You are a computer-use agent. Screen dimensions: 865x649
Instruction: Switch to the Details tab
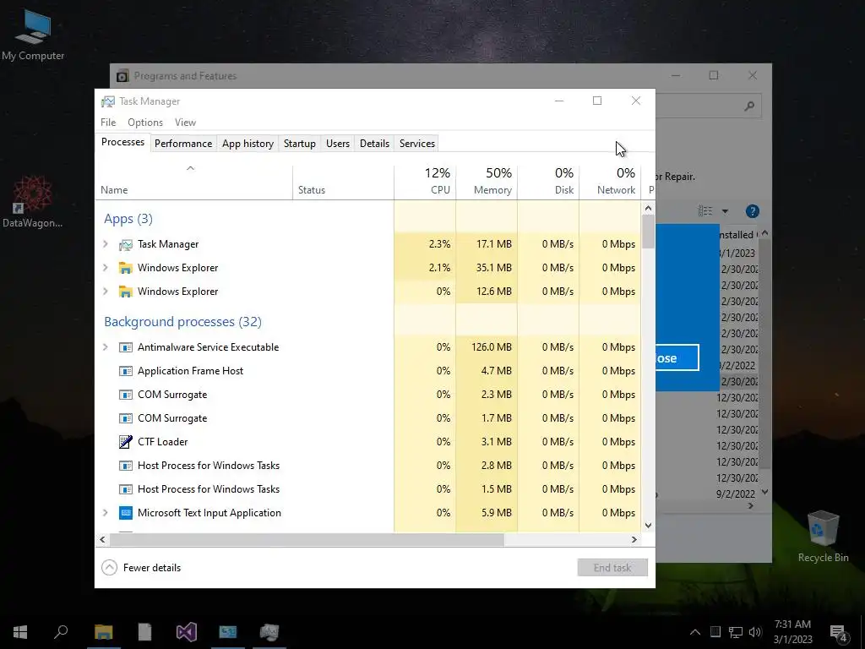(374, 144)
